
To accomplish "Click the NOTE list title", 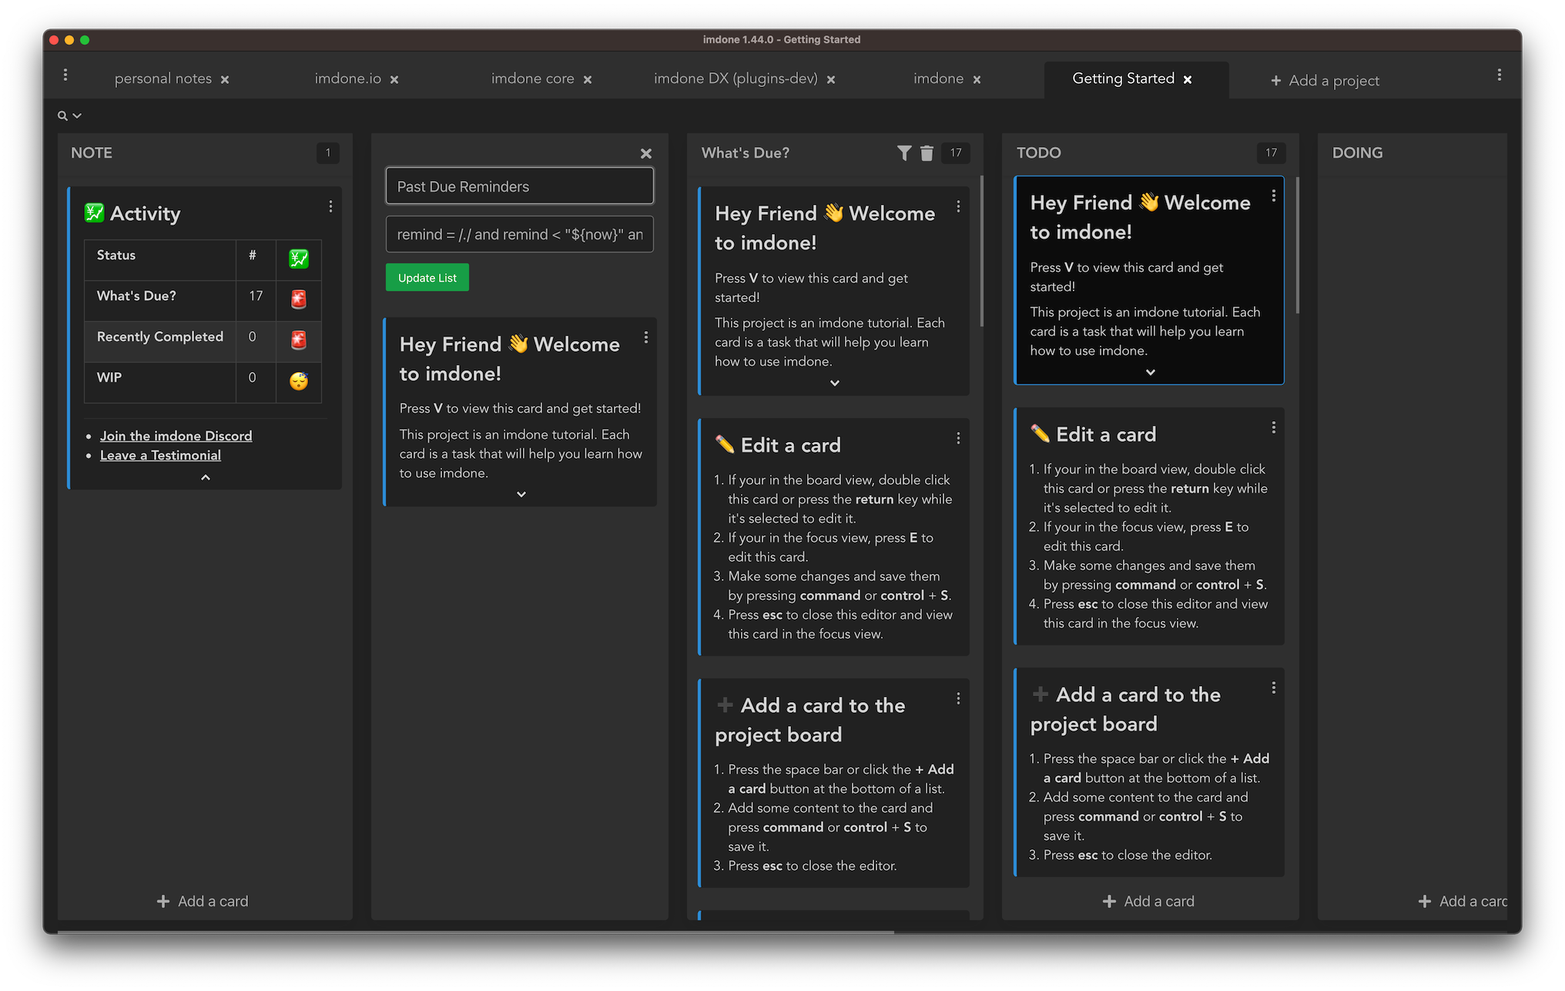I will 92,152.
